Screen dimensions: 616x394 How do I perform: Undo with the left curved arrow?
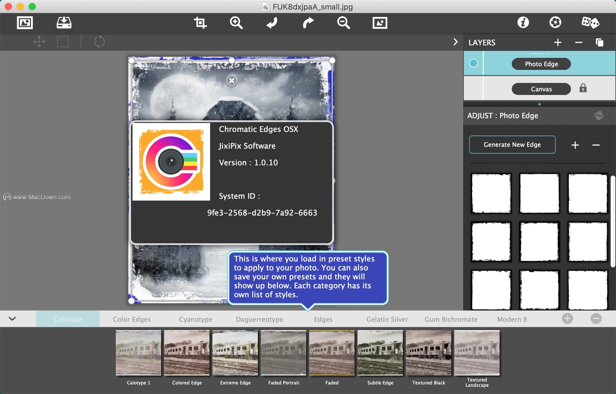(x=272, y=23)
